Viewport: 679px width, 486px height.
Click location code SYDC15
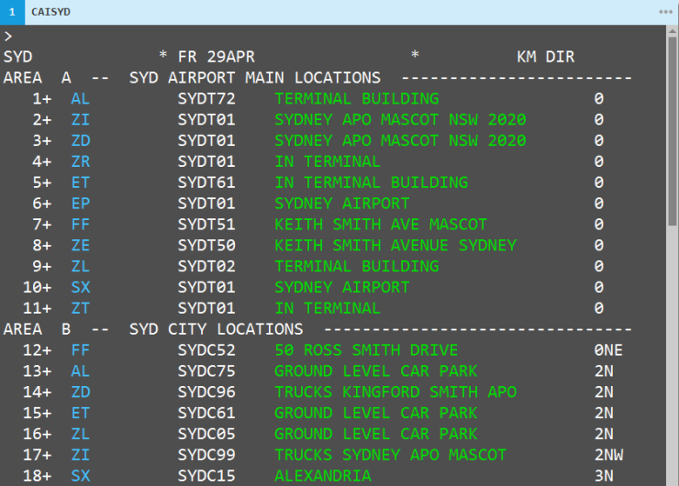click(x=206, y=476)
